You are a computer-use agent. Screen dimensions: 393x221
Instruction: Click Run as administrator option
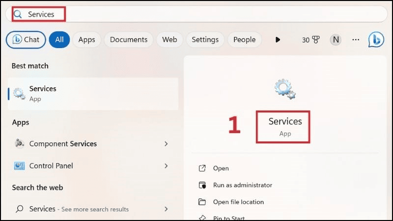(x=242, y=185)
